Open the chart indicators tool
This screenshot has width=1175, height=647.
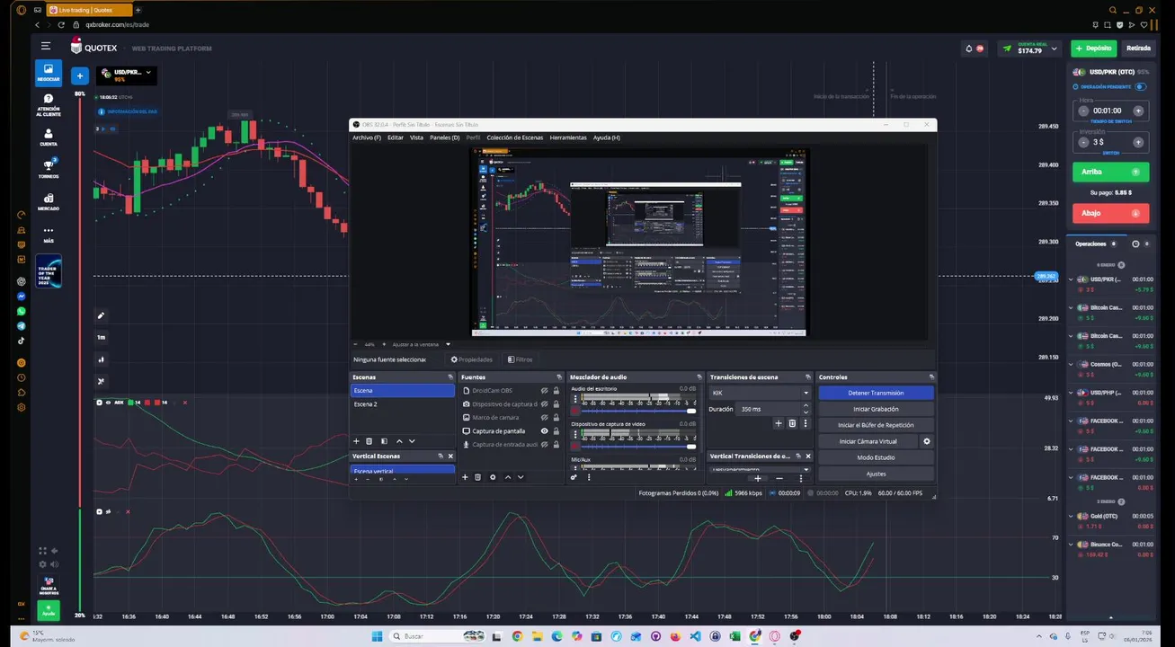coord(101,381)
